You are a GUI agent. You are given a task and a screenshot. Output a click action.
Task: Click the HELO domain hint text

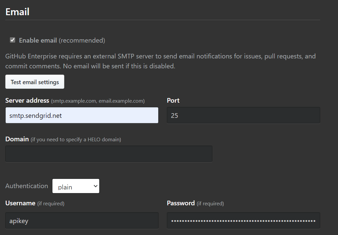click(76, 140)
